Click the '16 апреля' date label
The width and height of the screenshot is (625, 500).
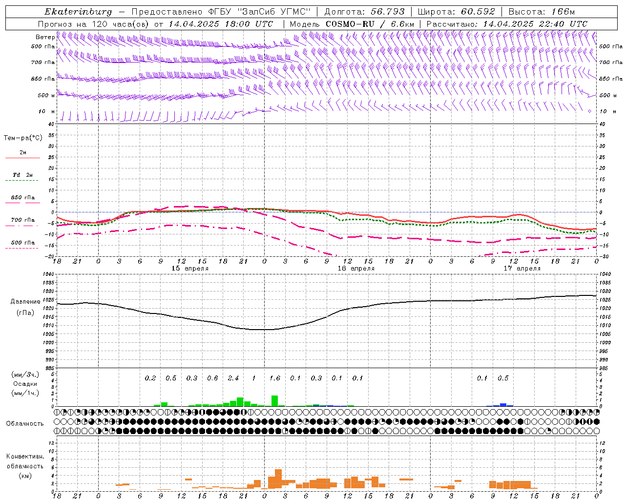coord(356,269)
